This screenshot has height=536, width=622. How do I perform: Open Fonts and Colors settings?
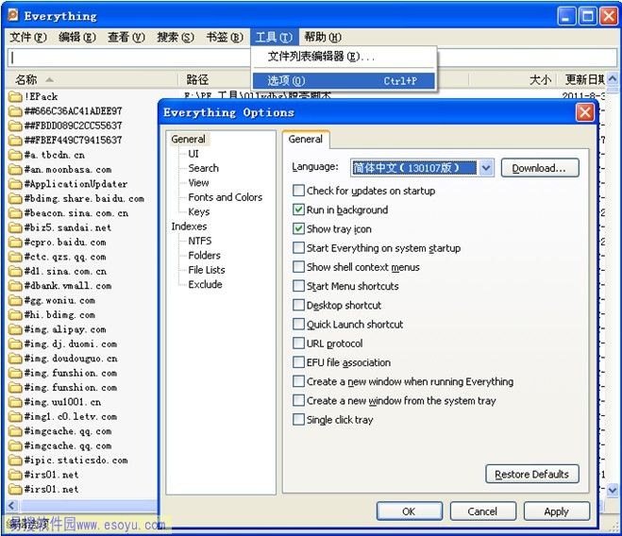point(225,197)
